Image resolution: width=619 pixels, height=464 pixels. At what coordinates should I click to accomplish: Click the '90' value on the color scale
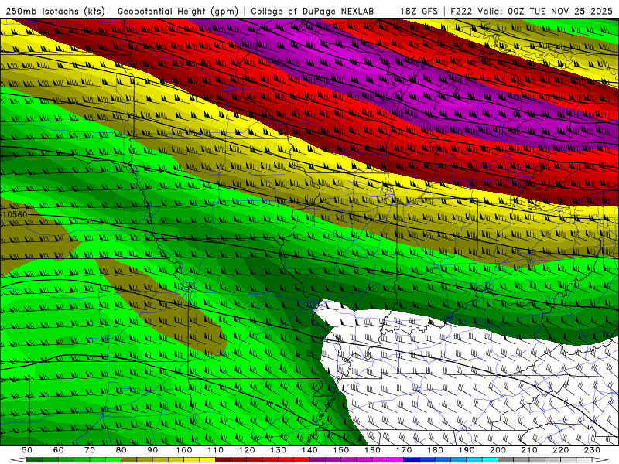click(152, 450)
